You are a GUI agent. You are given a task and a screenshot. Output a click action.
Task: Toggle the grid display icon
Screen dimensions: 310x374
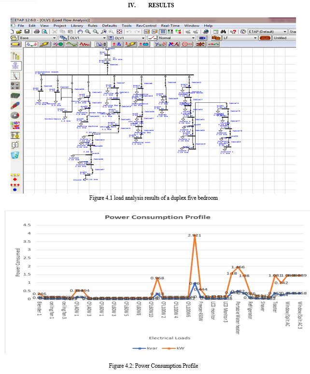click(x=163, y=31)
